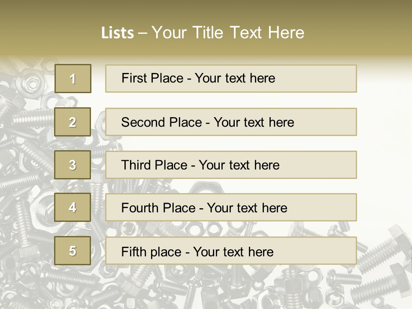Click the number 1 box
Screen dimensions: 412x309
[73, 79]
